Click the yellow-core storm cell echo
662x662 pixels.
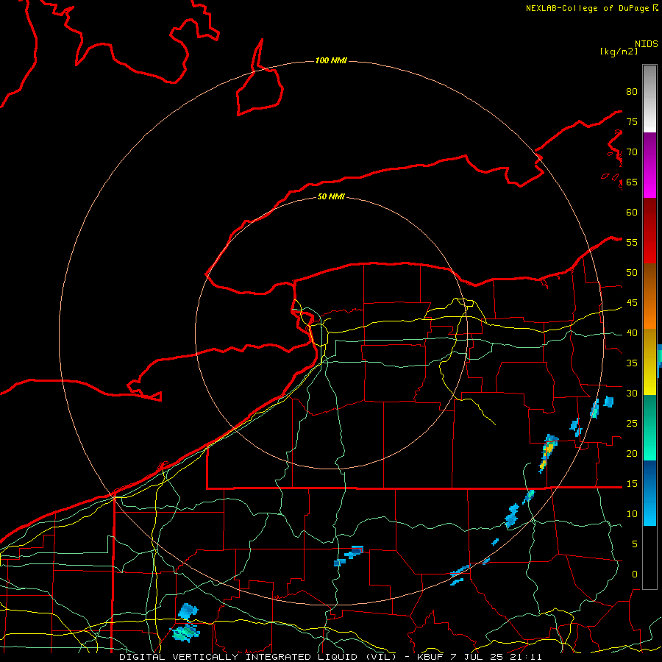(548, 453)
